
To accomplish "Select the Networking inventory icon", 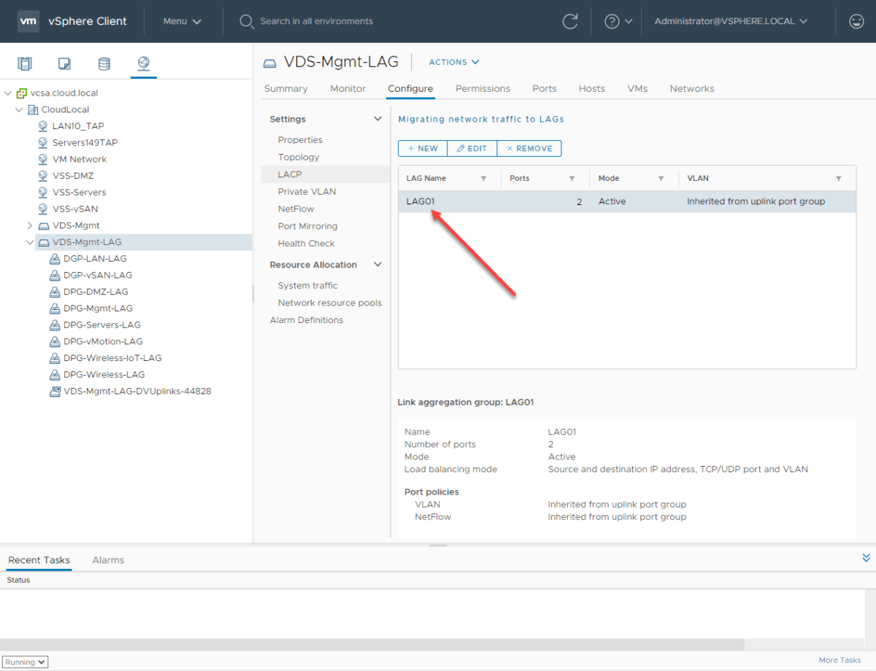I will (x=143, y=64).
